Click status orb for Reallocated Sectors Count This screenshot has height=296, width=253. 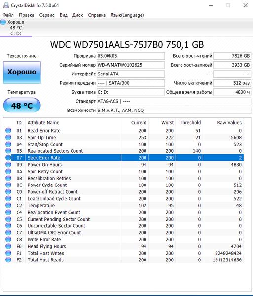click(x=8, y=151)
